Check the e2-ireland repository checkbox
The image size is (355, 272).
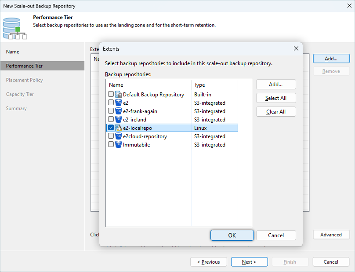coord(111,120)
